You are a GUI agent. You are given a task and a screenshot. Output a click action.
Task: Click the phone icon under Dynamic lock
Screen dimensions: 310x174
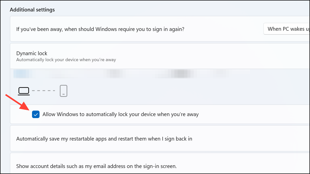tap(64, 91)
